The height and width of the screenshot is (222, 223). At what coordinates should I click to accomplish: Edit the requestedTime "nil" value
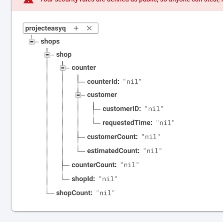[x=165, y=123]
